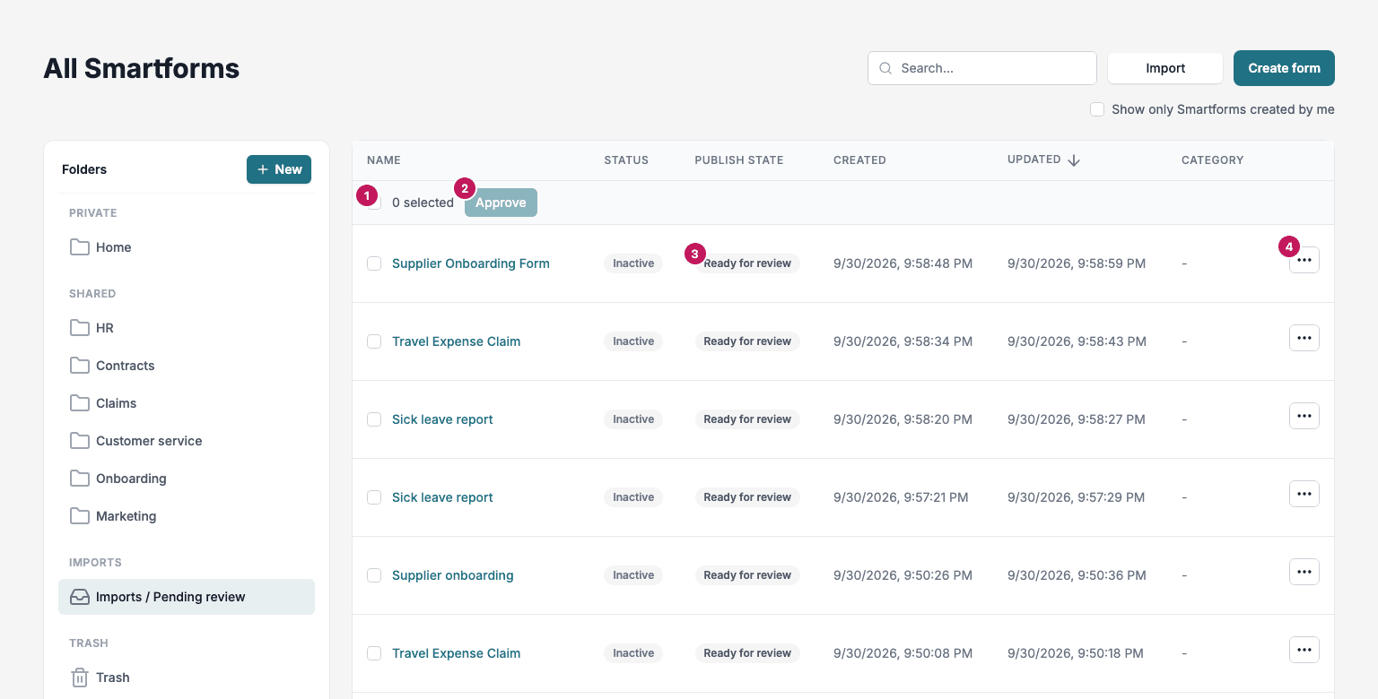Click the HR folder icon

pos(80,328)
